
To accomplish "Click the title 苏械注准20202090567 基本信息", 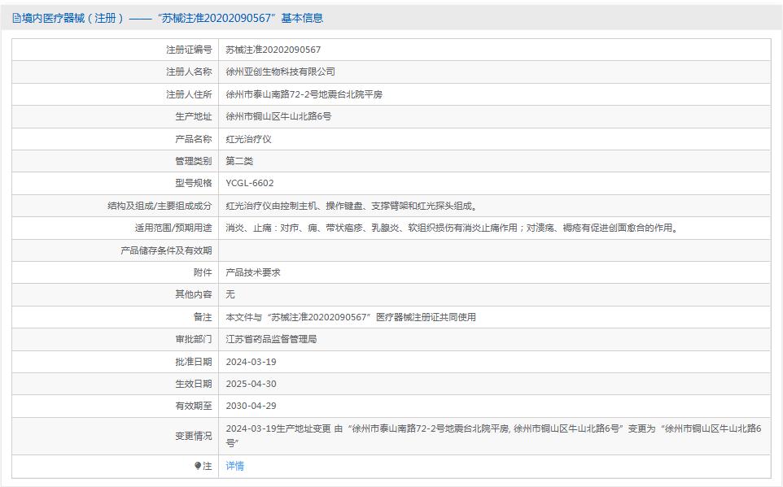I will point(187,16).
